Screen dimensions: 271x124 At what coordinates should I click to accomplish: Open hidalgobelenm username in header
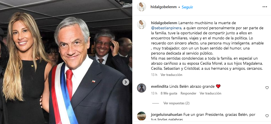163,7
